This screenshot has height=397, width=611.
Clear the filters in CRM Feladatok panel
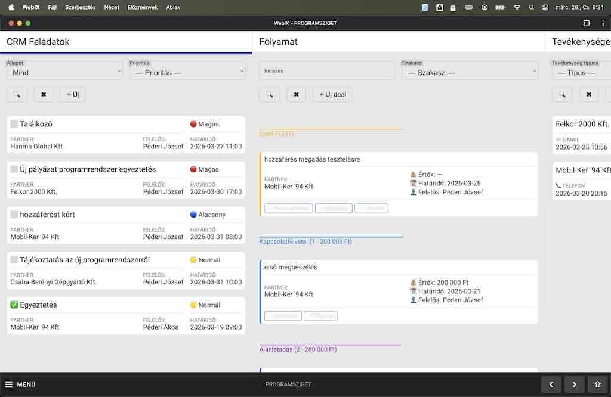[x=44, y=94]
